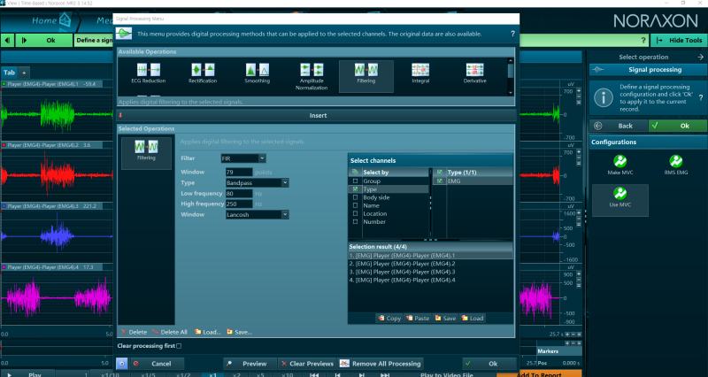Copy the channel selection
The width and height of the screenshot is (708, 377).
389,319
